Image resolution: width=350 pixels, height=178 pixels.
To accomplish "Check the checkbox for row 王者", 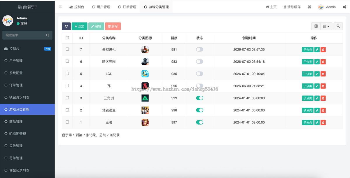I will [67, 122].
